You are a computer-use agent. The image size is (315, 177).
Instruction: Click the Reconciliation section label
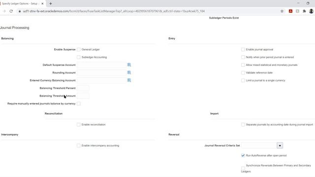(x=54, y=114)
